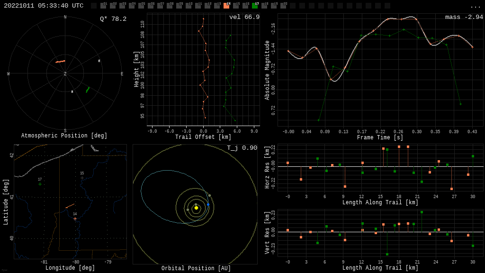Click the N compass label

(x=65, y=17)
